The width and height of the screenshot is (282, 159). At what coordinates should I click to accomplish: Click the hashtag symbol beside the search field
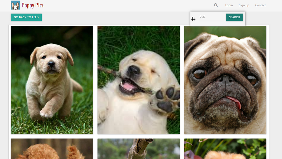(x=193, y=19)
